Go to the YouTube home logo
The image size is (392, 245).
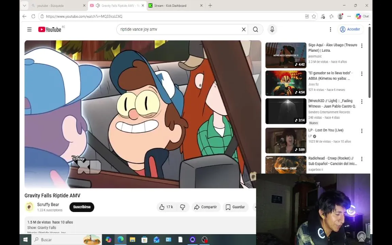(49, 30)
